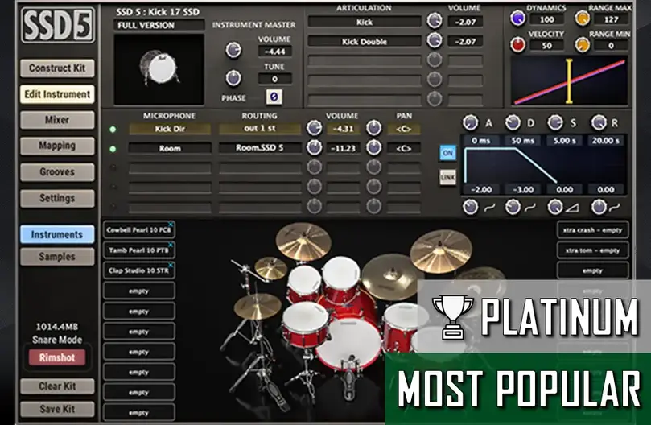Click the Kick Dir volume knob
Viewport: 651px width, 425px height.
coord(315,128)
